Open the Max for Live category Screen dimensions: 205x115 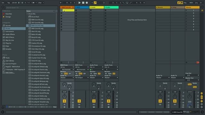pos(10,40)
